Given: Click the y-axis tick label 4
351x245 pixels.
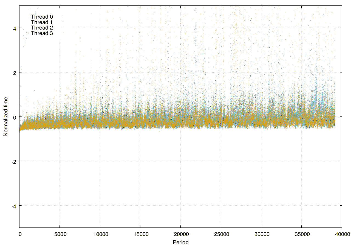Looking at the screenshot, I should point(14,28).
